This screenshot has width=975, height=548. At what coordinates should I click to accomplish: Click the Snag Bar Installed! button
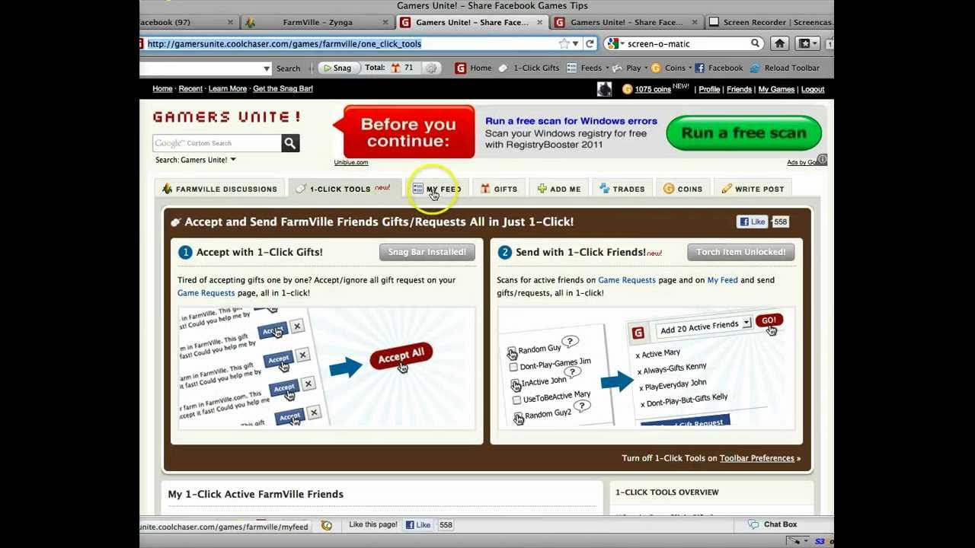click(x=427, y=252)
